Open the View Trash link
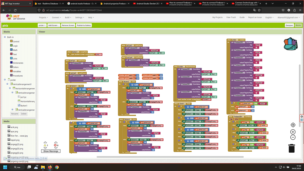 click(231, 18)
